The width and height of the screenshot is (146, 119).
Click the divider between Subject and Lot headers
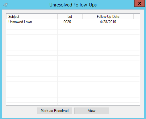(57, 17)
